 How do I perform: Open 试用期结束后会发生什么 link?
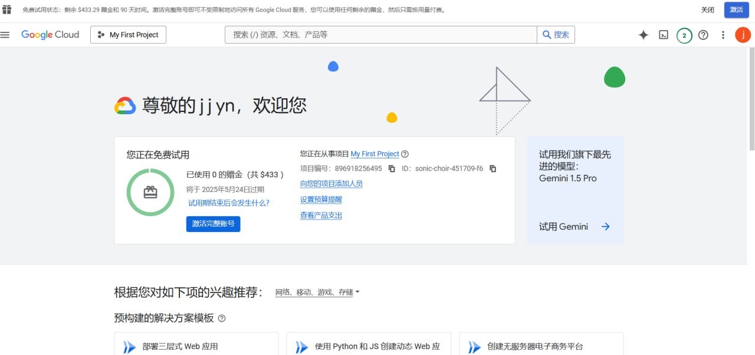click(x=229, y=203)
